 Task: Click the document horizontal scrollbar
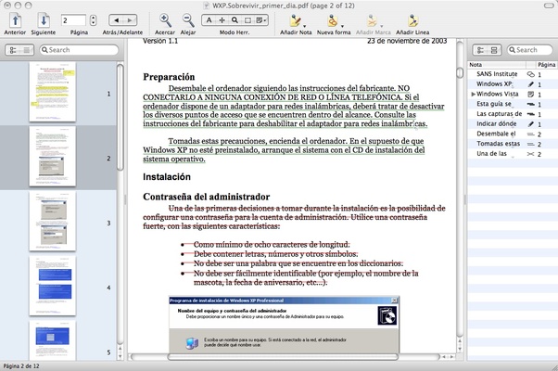tap(283, 357)
